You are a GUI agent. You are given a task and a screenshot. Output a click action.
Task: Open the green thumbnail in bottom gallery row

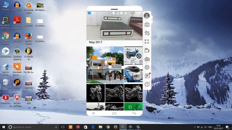tap(133, 107)
